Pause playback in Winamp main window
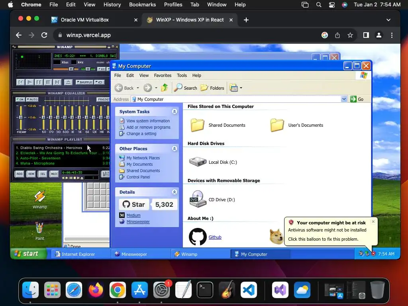The height and width of the screenshot is (306, 408). [39, 82]
